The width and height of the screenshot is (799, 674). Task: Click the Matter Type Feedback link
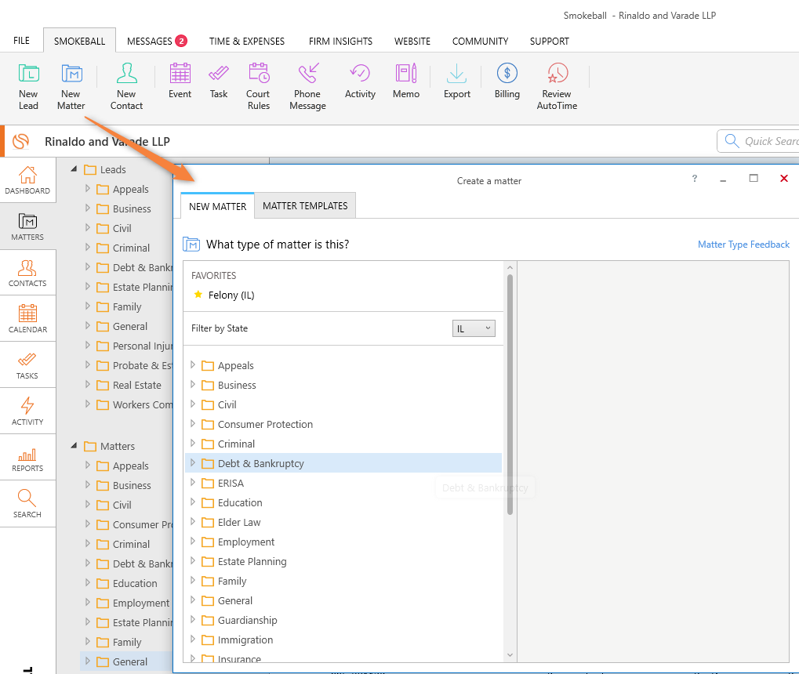[x=743, y=245]
